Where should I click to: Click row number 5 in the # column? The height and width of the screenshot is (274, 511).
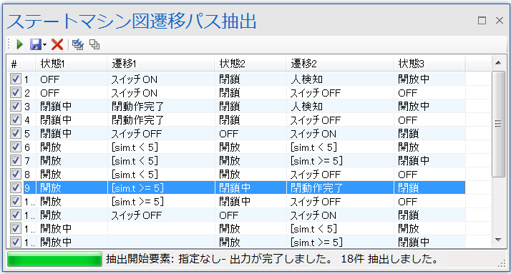pos(27,134)
